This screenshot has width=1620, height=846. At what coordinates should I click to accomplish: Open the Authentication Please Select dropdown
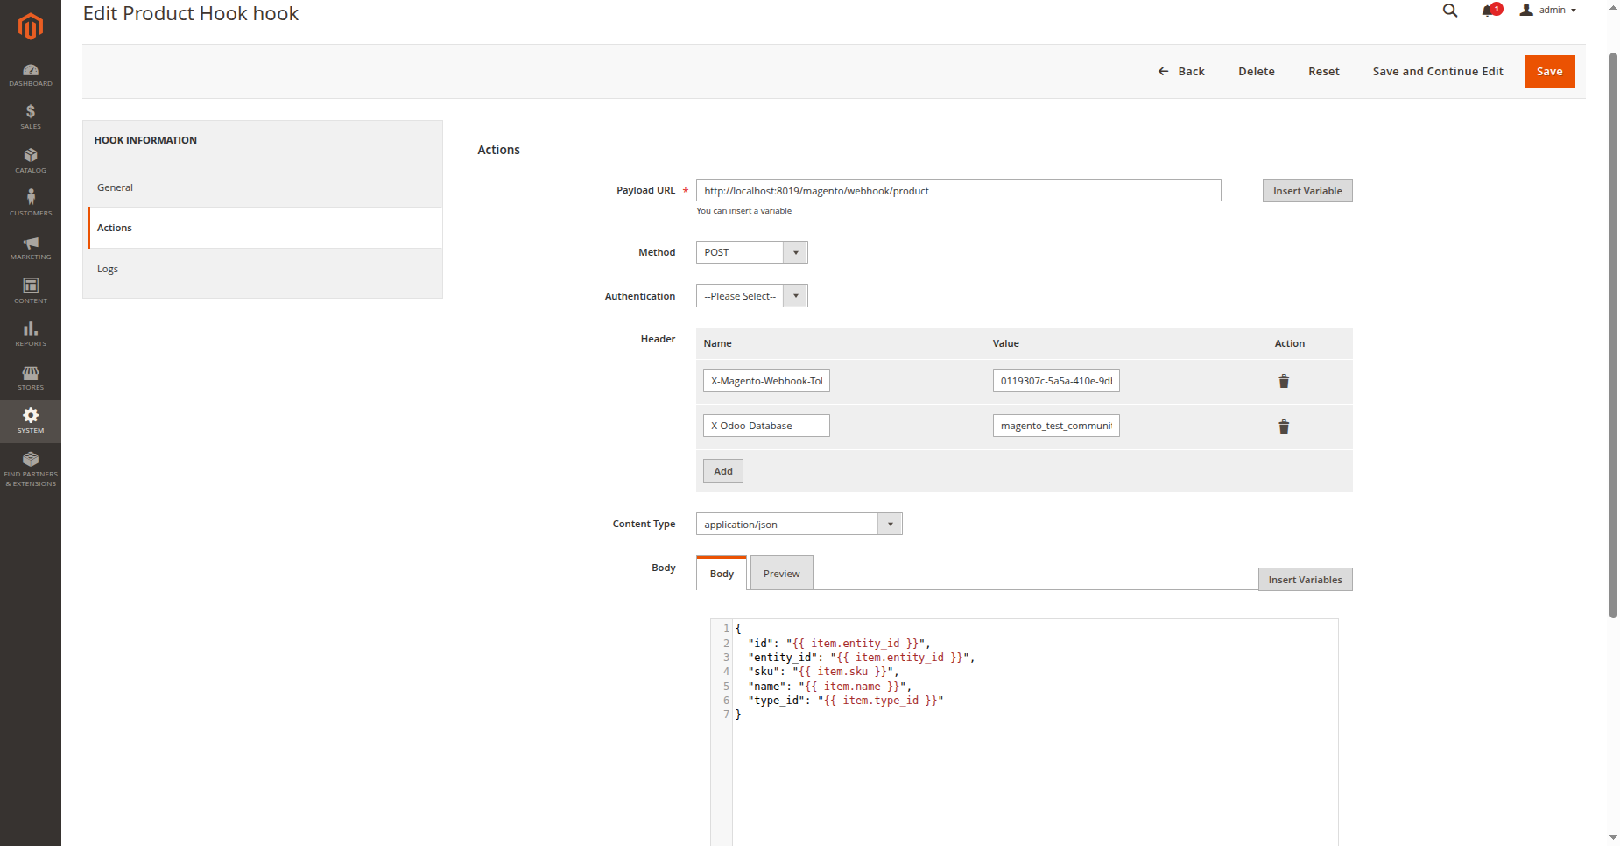pos(751,296)
